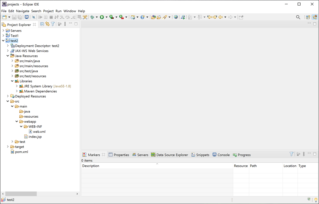This screenshot has width=319, height=204.
Task: Click the green Run button icon
Action: click(102, 17)
